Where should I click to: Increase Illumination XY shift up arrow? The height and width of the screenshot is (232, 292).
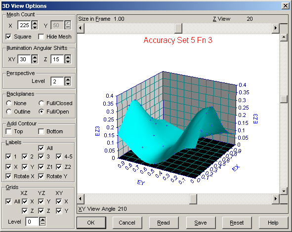[x=35, y=57]
